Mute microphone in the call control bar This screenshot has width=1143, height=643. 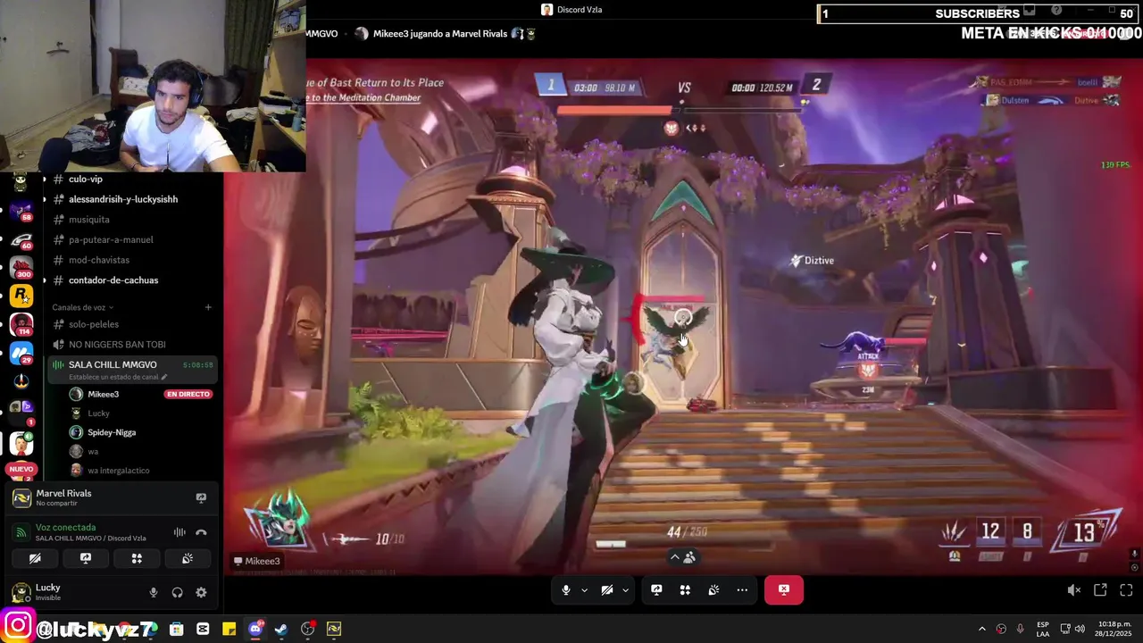[x=566, y=590]
